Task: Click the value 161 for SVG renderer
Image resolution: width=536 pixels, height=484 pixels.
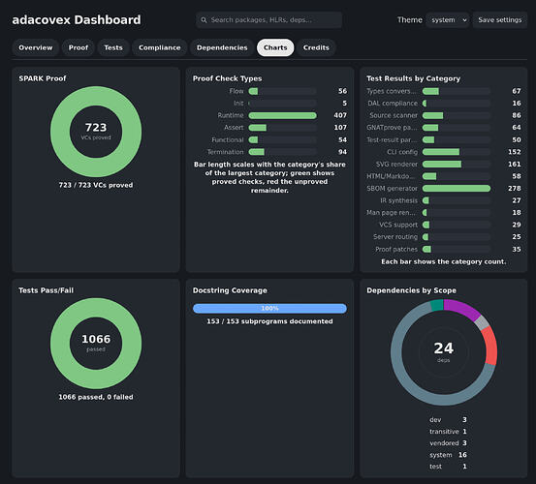Action: [515, 165]
